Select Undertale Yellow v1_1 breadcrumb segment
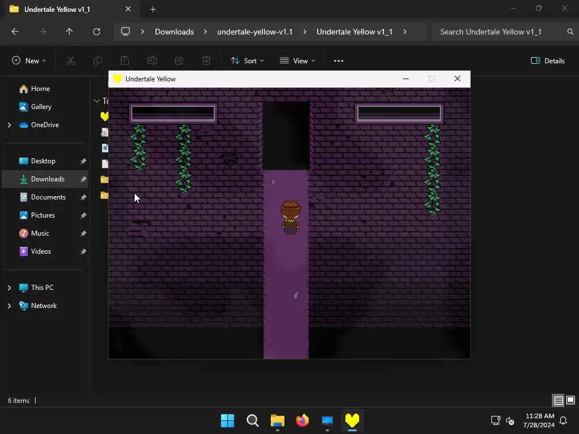Screen dimensions: 579x434 click(355, 32)
